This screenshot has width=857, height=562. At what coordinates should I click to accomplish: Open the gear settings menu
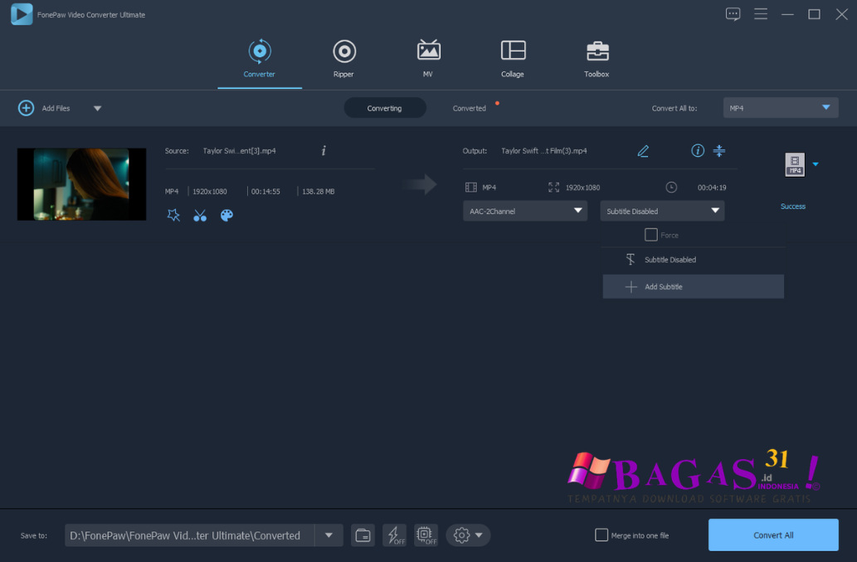coord(468,535)
